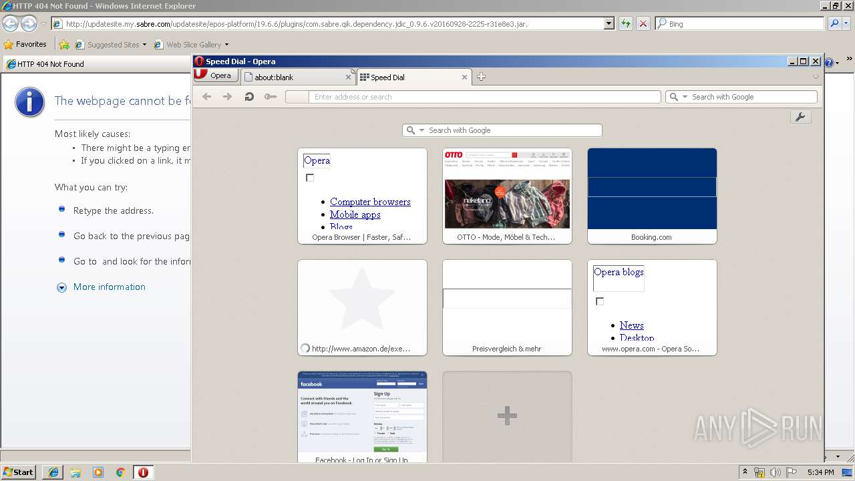Tick the checkbox in Opera blogs tile
Image resolution: width=855 pixels, height=481 pixels.
(600, 301)
